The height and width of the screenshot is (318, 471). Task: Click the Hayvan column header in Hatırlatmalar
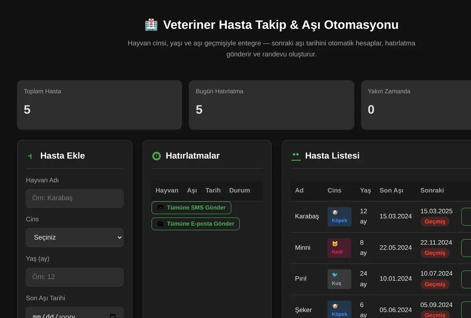[x=167, y=191]
